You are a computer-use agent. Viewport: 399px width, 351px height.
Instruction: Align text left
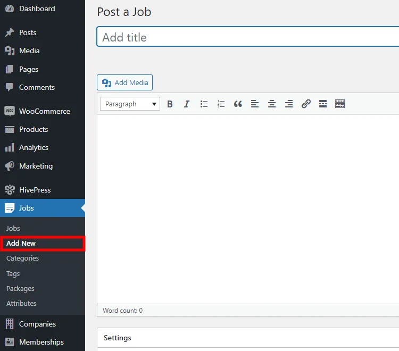[x=255, y=104]
